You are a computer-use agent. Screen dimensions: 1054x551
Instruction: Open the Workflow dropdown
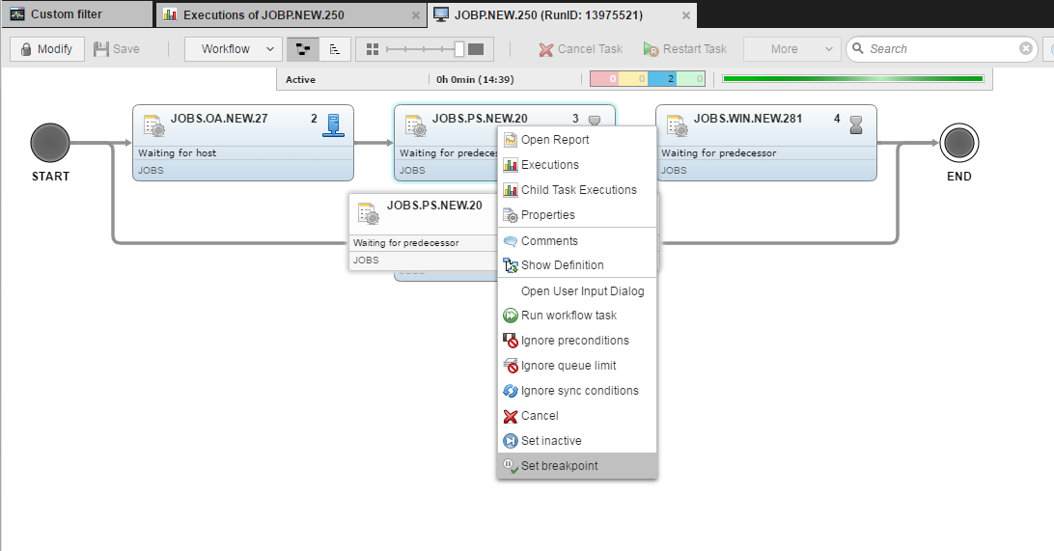point(234,49)
